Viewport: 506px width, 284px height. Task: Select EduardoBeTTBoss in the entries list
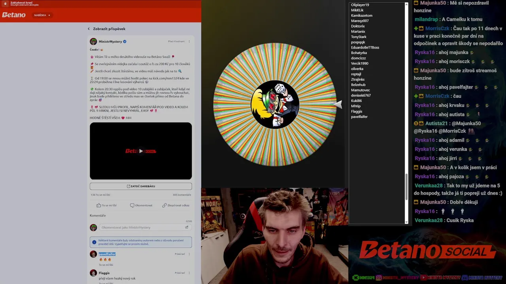tap(365, 47)
